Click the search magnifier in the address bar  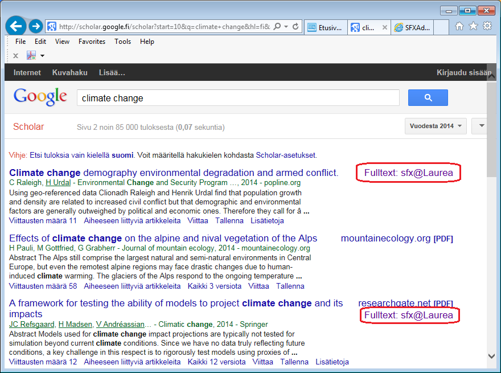277,27
